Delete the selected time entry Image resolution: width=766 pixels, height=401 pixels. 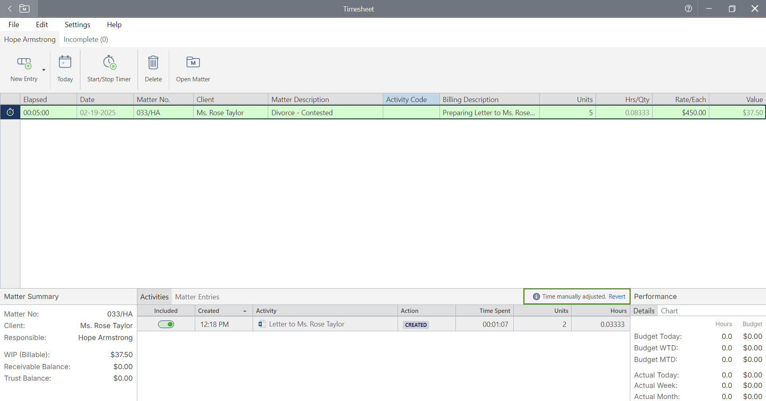pyautogui.click(x=153, y=69)
